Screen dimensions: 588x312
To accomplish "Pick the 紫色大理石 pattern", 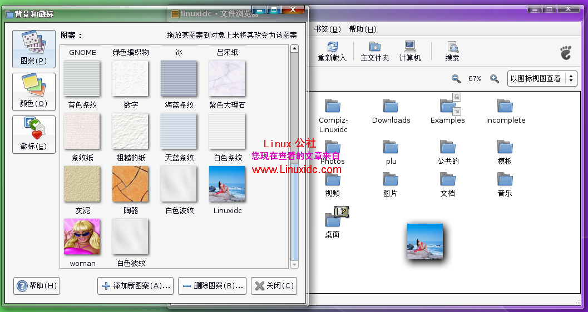I will (x=228, y=78).
